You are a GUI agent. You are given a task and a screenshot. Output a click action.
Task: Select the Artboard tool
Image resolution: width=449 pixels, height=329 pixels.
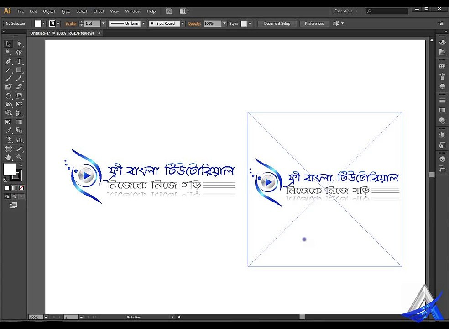pos(8,149)
